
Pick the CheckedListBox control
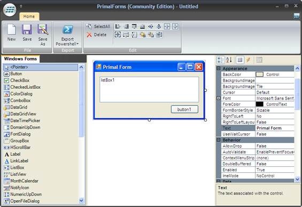point(41,87)
